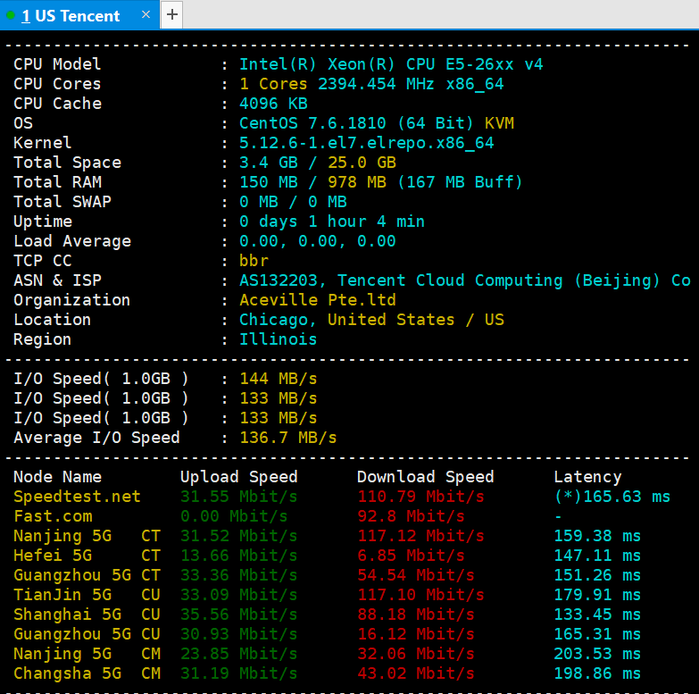
Task: Click Speedtest.net upload 31.55 Mbit/s
Action: pos(239,497)
